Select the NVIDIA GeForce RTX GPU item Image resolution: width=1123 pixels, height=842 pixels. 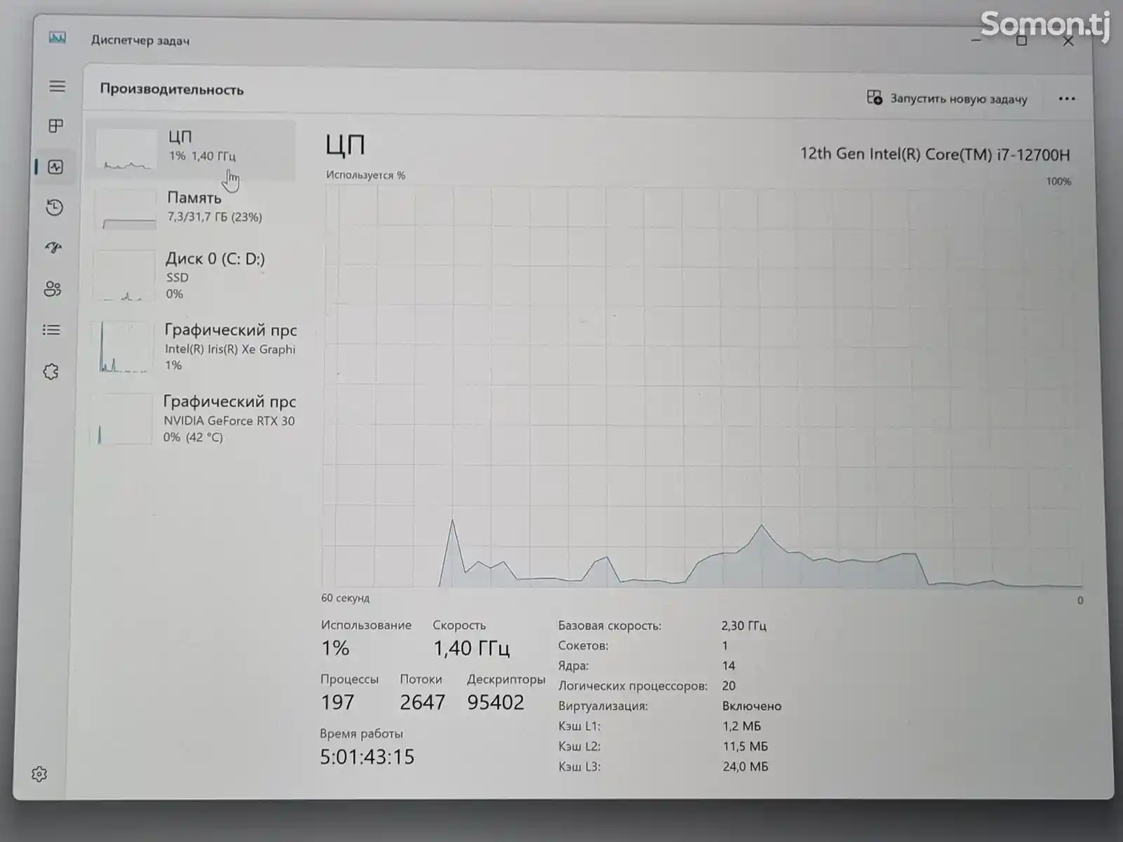pyautogui.click(x=191, y=419)
